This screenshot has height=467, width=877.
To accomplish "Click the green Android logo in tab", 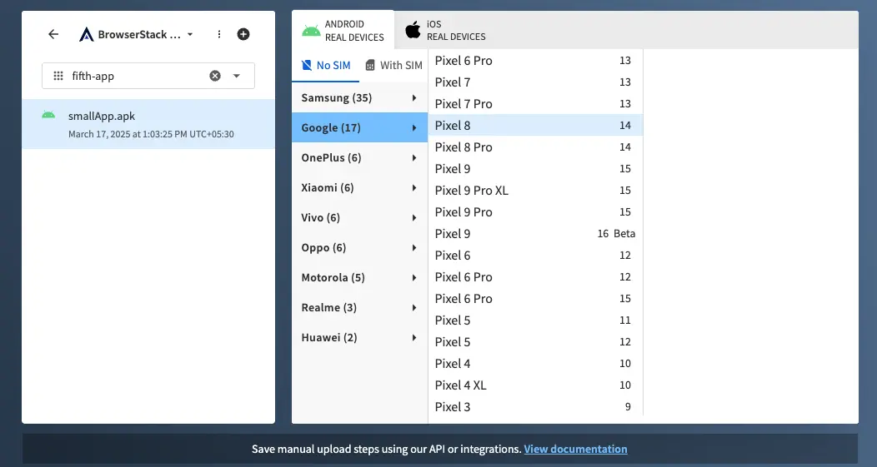I will point(311,31).
